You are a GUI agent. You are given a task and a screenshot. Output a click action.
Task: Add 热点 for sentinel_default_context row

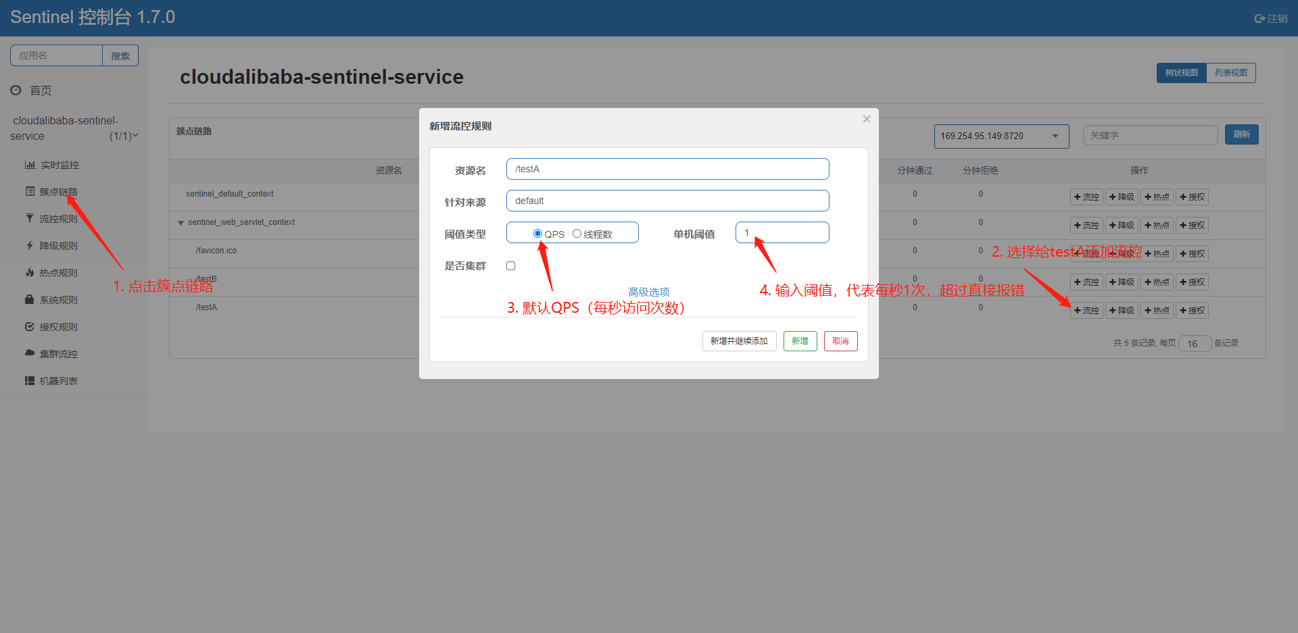(x=1157, y=197)
